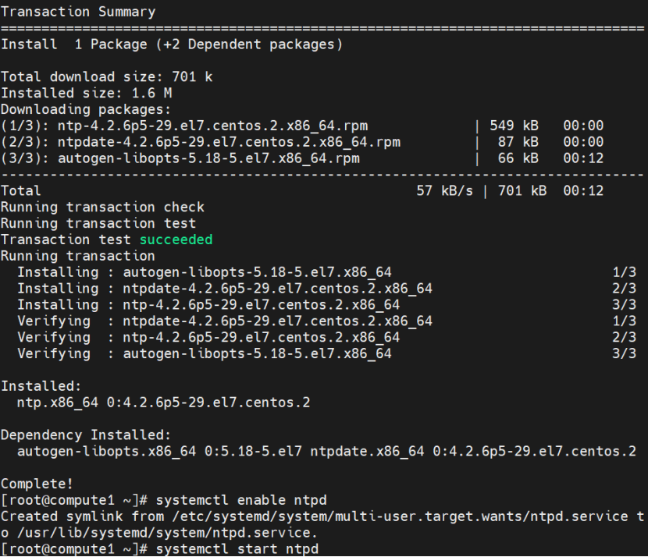Click the 'Transaction Summary' heading
This screenshot has height=557, width=648.
point(78,12)
